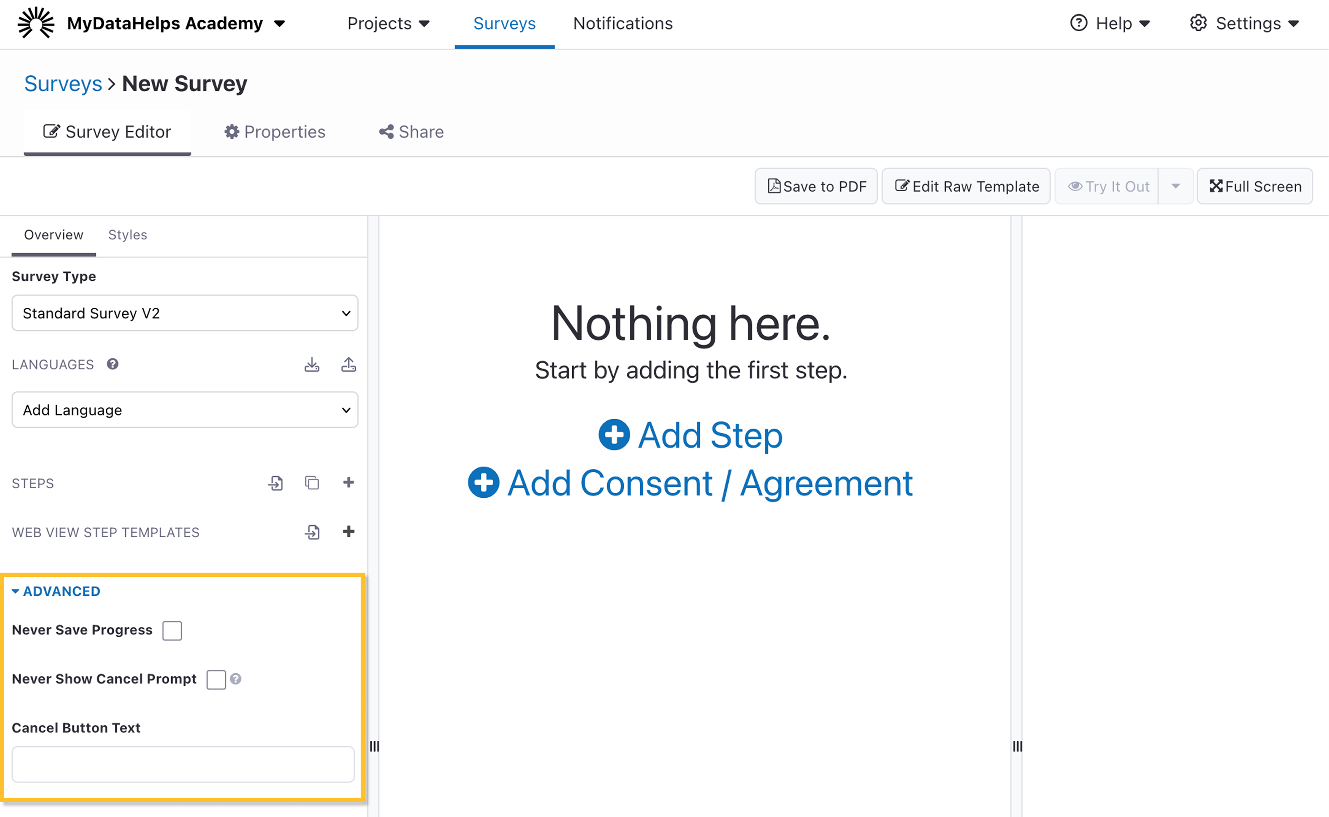Viewport: 1329px width, 817px height.
Task: Open the Add Language dropdown
Action: point(184,410)
